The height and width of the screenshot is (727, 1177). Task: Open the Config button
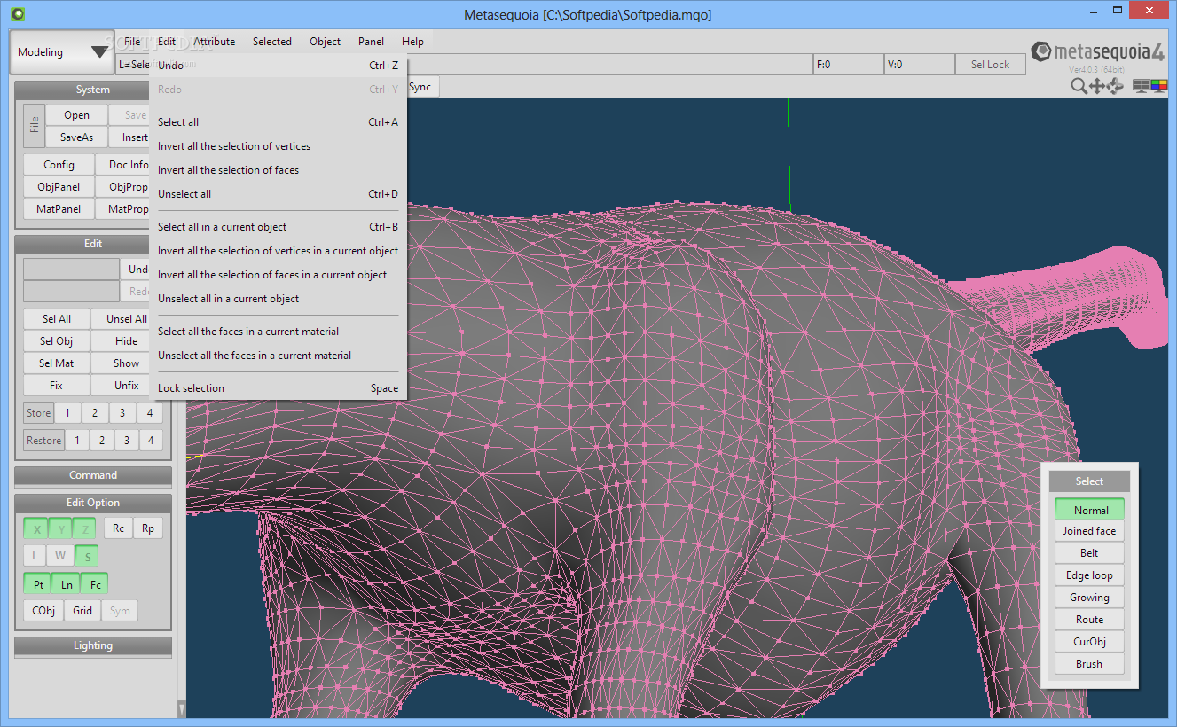(x=59, y=165)
